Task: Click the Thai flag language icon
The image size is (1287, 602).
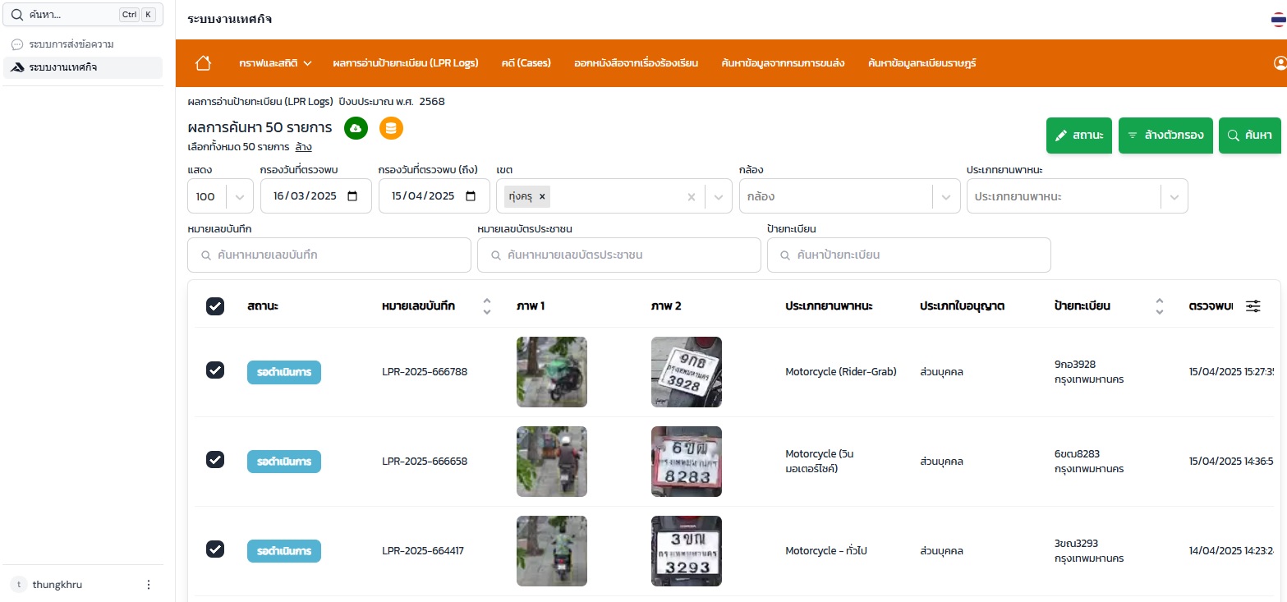Action: coord(1278,20)
